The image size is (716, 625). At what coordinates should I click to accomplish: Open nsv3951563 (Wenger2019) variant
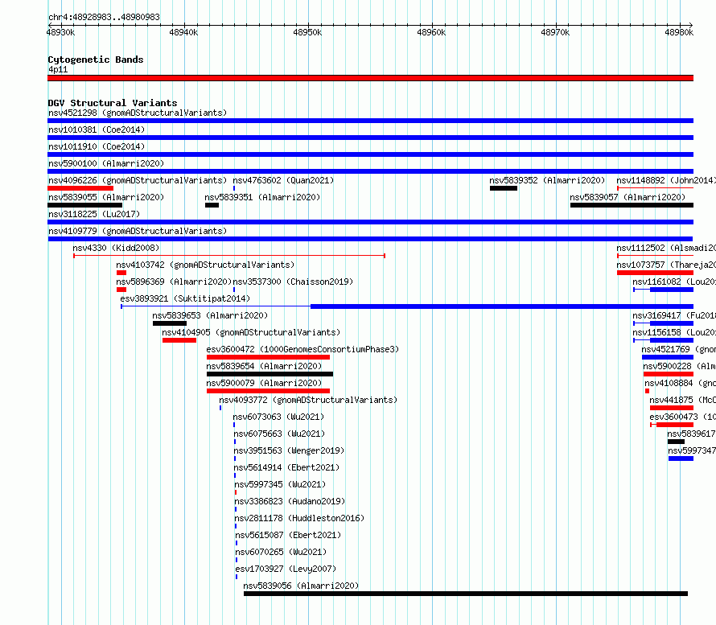coord(289,450)
